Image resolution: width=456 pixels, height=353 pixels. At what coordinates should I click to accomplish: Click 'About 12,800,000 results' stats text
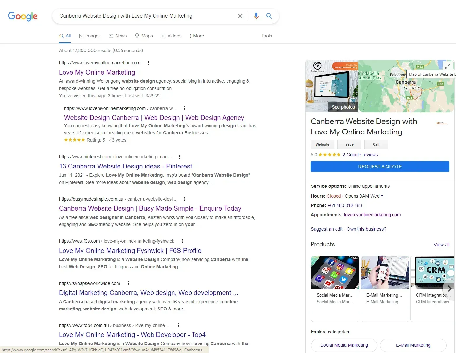coord(101,50)
